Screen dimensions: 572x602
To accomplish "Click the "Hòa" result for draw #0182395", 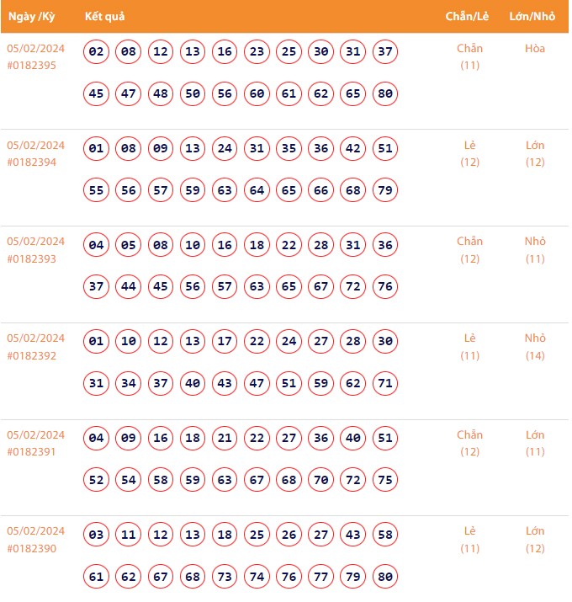I will (535, 48).
